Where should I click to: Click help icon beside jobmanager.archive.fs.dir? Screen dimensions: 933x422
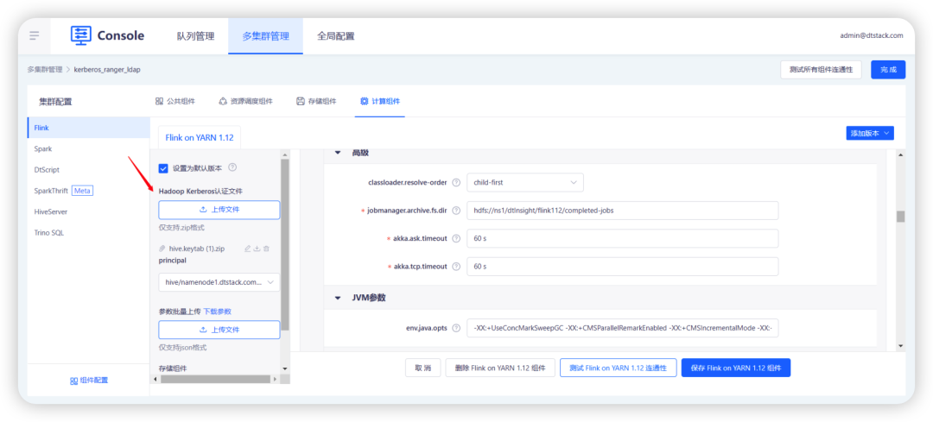(x=456, y=211)
